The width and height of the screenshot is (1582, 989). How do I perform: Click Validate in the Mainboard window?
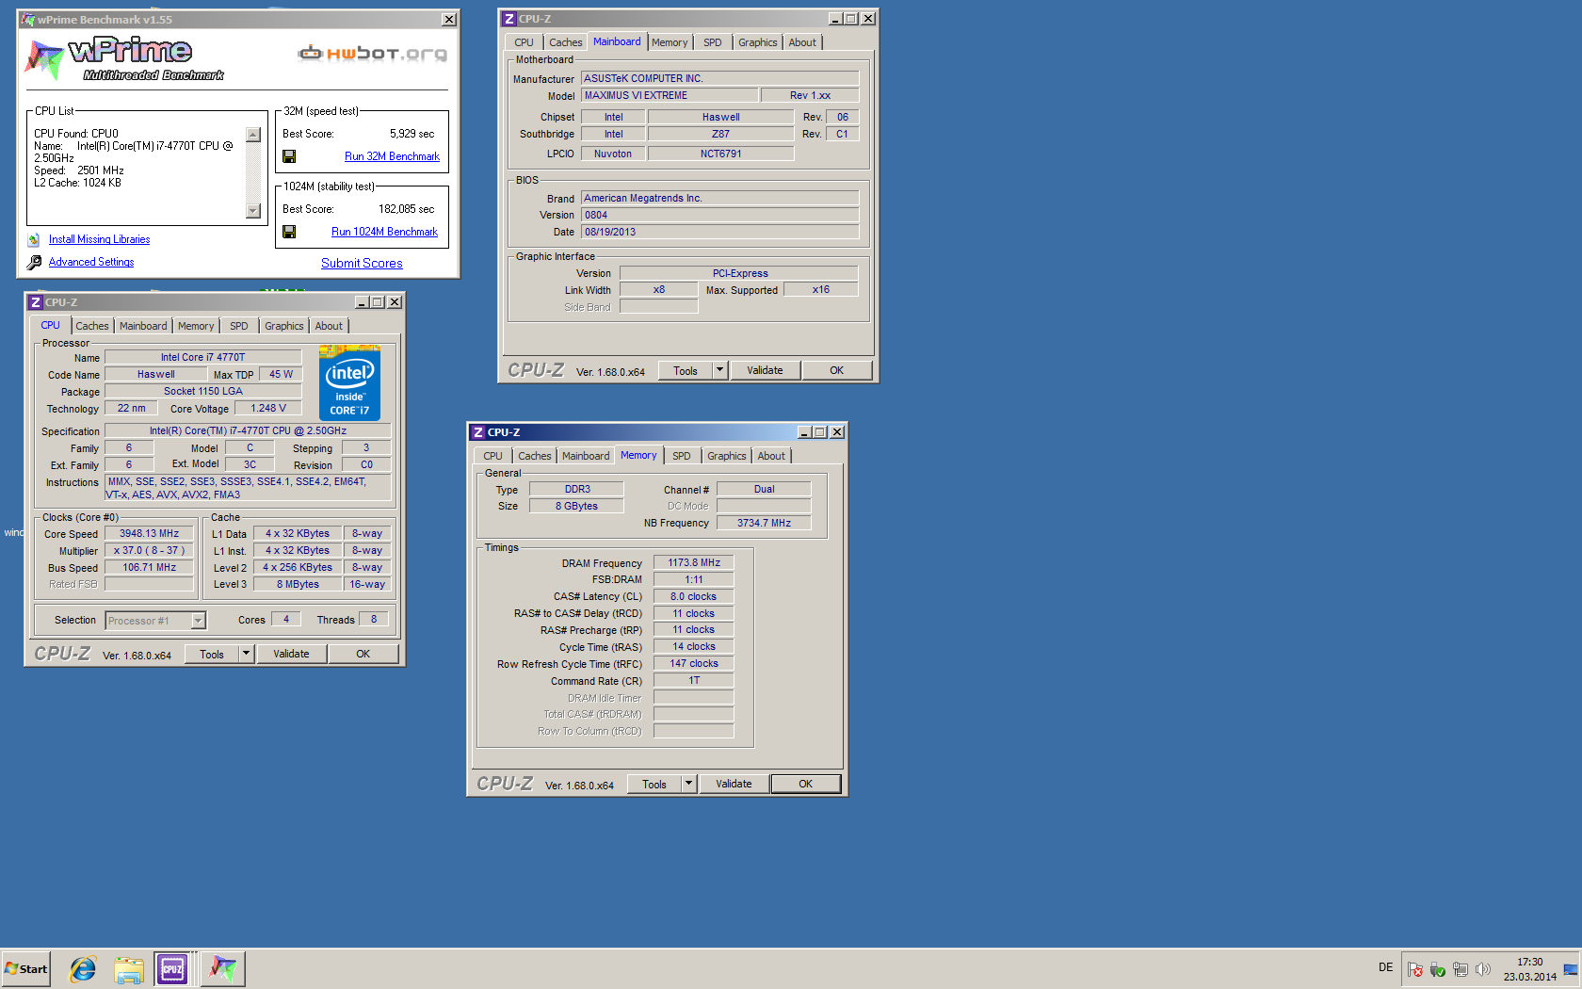(x=765, y=370)
